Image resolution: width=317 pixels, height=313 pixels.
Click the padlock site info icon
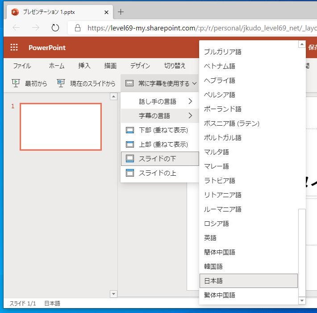[78, 28]
